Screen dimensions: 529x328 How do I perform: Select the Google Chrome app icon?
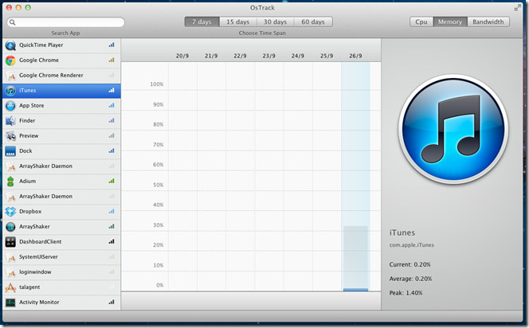(10, 61)
